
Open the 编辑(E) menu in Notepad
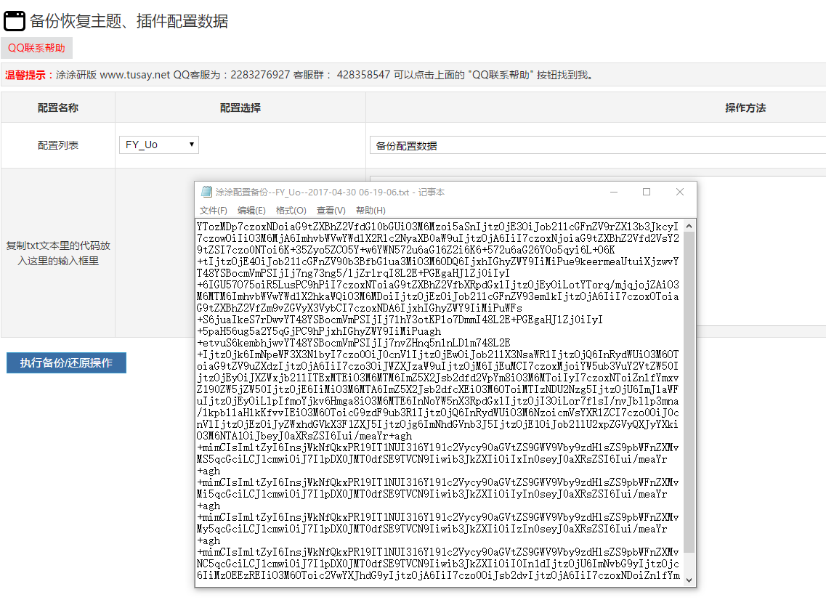(x=251, y=211)
